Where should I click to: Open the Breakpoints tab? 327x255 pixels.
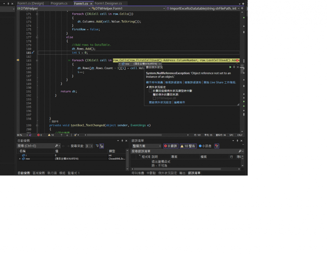coord(151,173)
